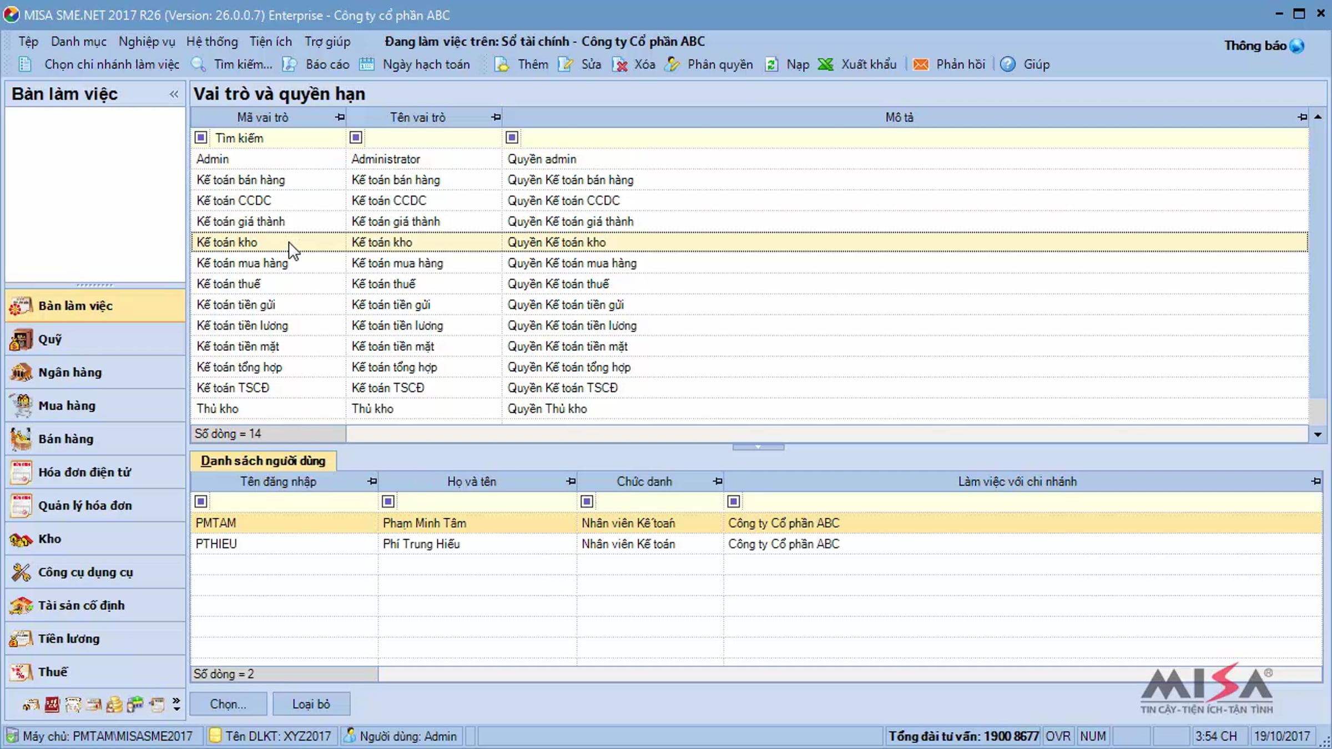Open the filter operator for Tên vai trò

356,138
